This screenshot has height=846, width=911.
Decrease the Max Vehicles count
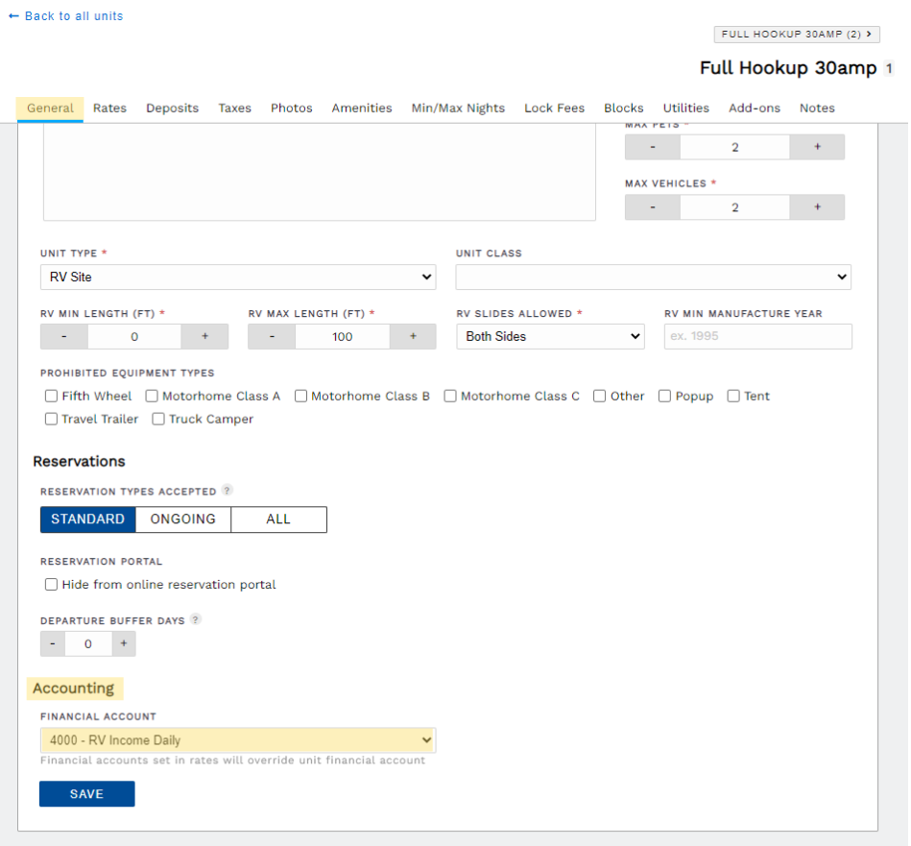pos(651,206)
